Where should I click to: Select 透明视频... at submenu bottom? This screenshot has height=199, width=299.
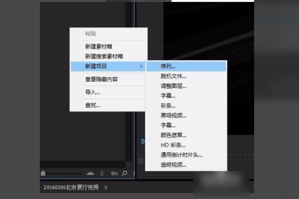(x=173, y=165)
